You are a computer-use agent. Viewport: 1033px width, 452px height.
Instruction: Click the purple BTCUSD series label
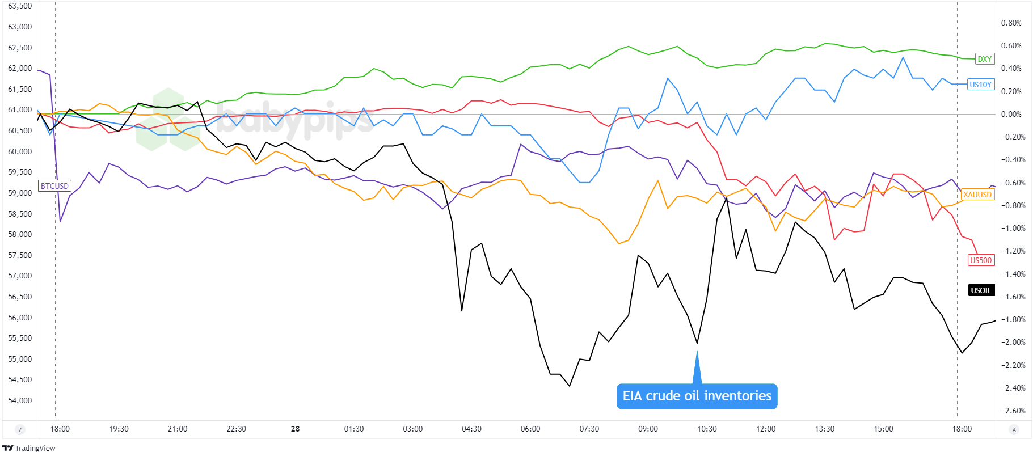pyautogui.click(x=54, y=186)
